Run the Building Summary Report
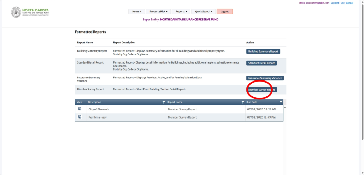364x175 pixels. [263, 52]
